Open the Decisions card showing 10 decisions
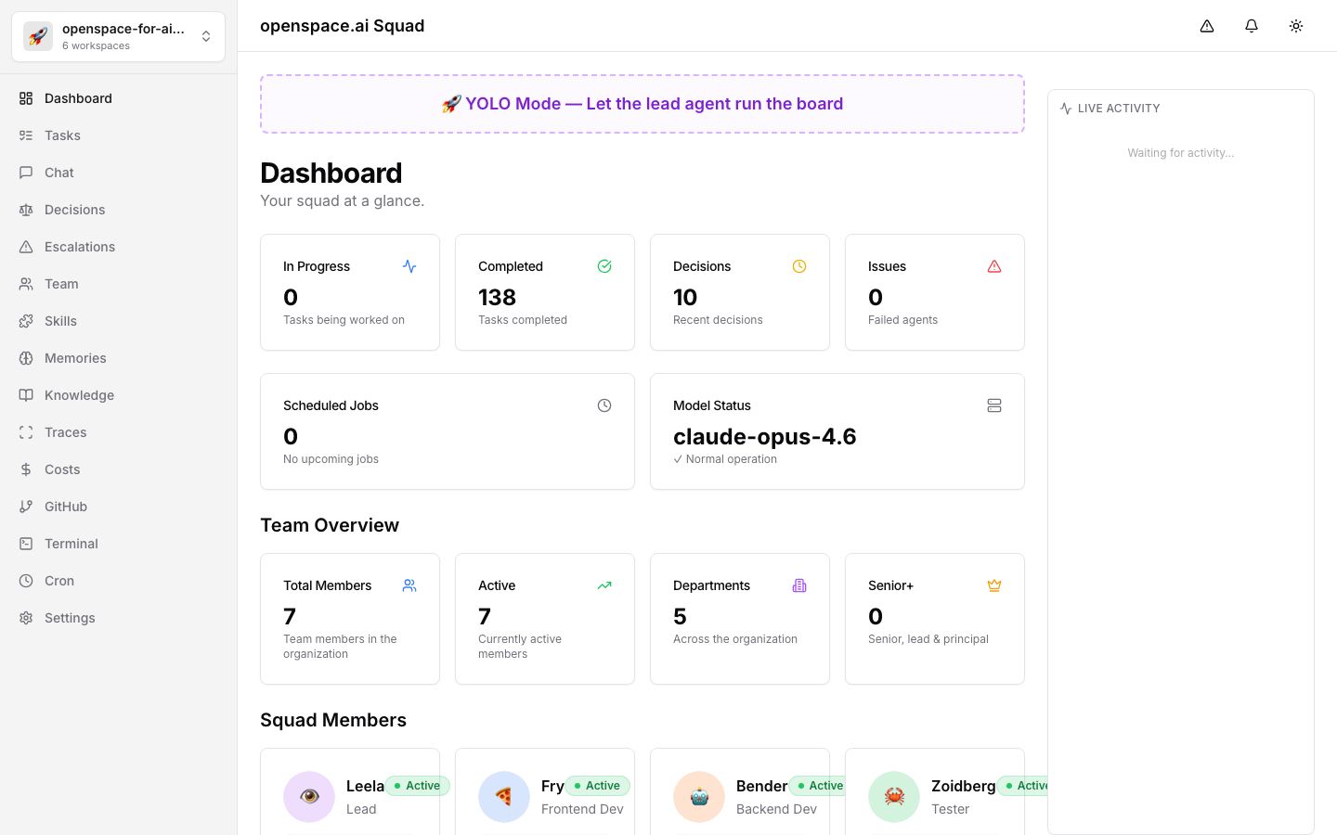The image size is (1337, 835). [739, 292]
